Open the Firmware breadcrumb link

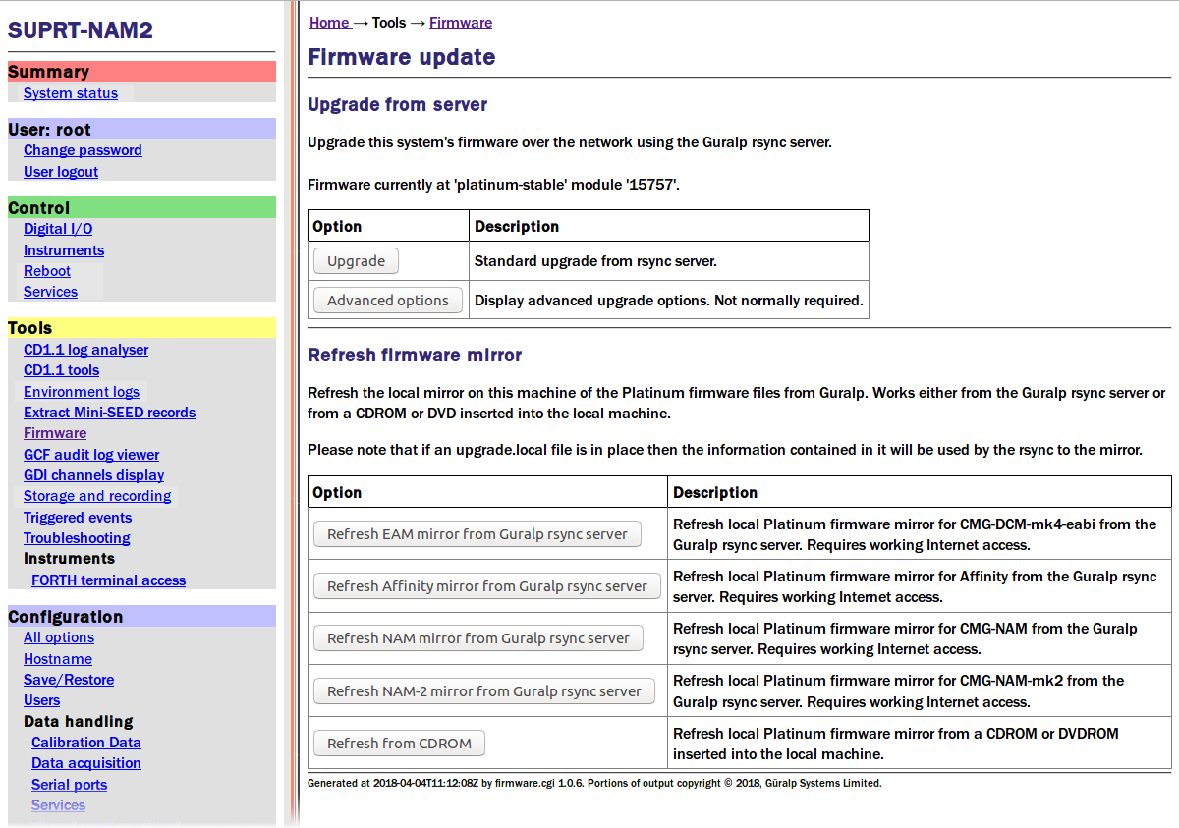pyautogui.click(x=461, y=23)
